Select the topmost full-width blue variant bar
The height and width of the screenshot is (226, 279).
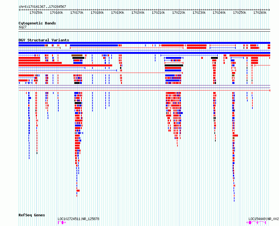coord(144,43)
